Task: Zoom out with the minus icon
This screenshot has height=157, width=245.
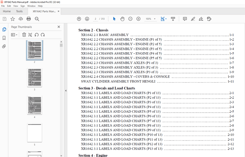Action: (130, 19)
